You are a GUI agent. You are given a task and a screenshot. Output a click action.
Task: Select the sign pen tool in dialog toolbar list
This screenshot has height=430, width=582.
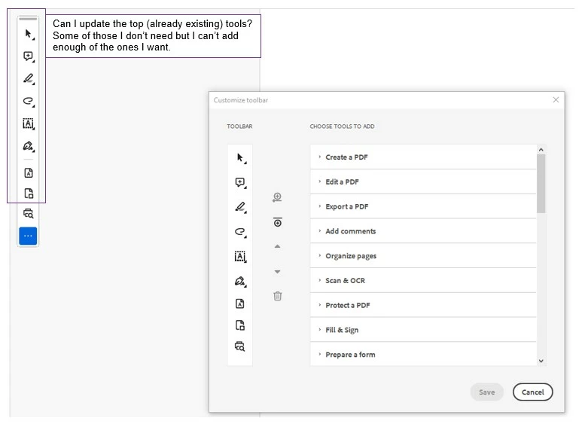pyautogui.click(x=240, y=281)
